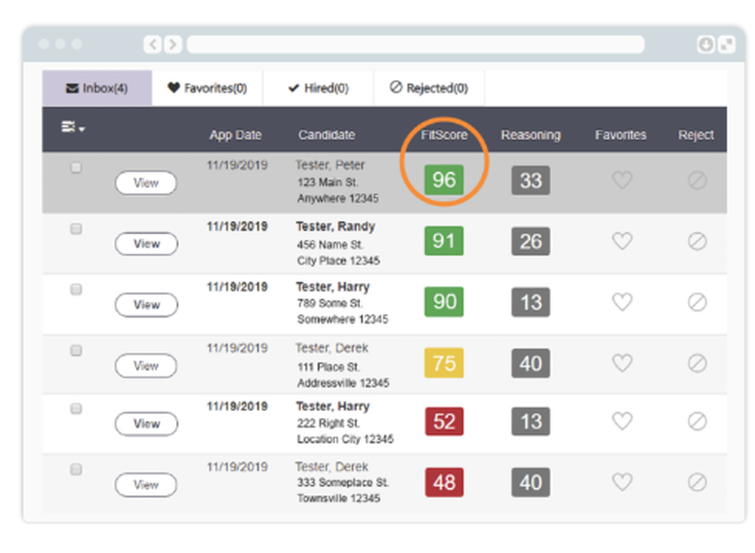Reject Peter Tester using reject icon
The height and width of the screenshot is (553, 755).
coord(697,180)
